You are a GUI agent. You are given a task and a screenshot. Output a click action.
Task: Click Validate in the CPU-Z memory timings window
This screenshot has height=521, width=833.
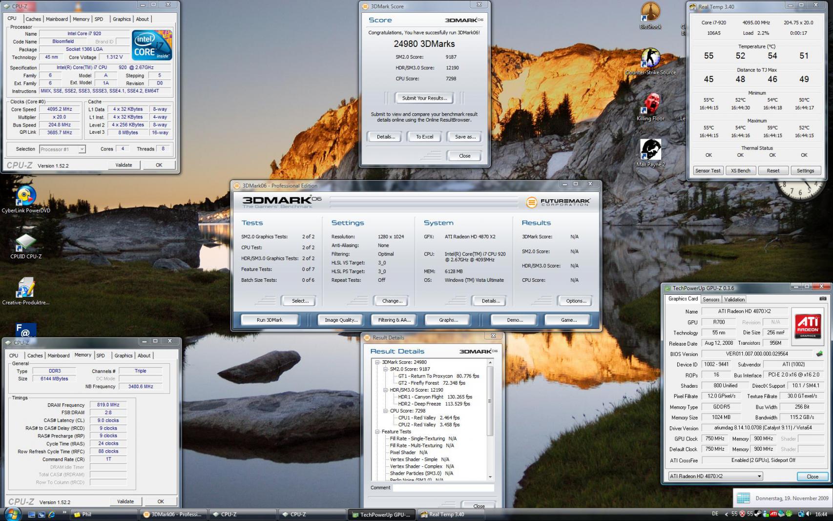point(125,501)
